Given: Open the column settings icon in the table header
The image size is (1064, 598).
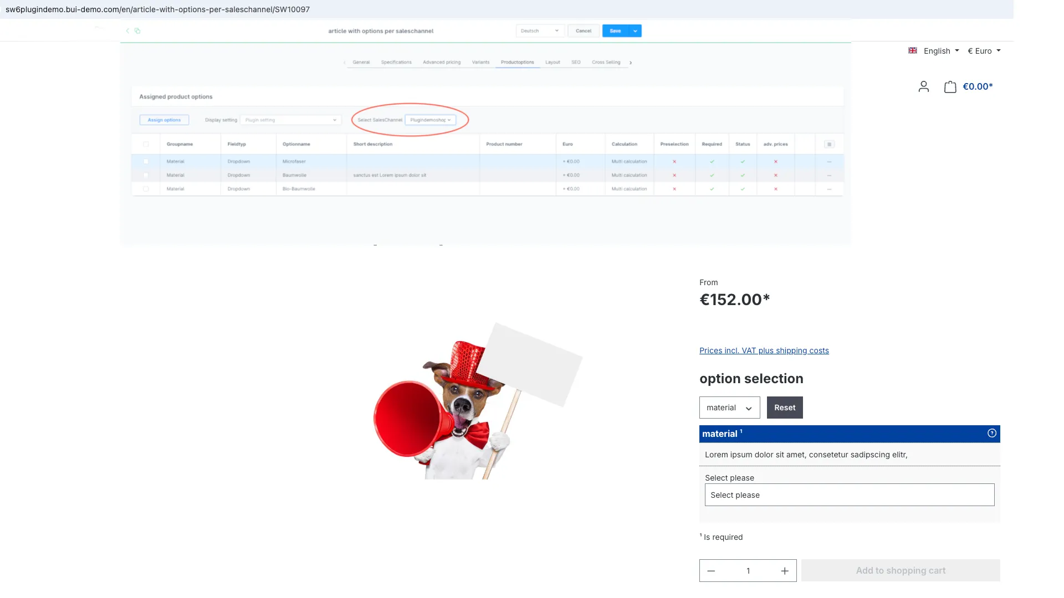Looking at the screenshot, I should (829, 143).
